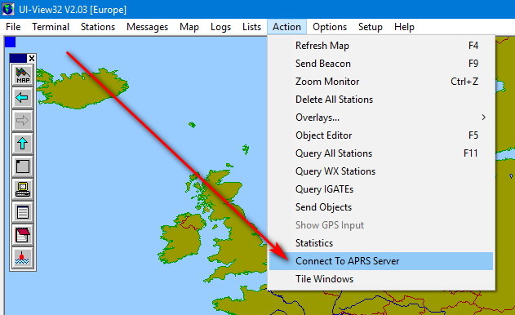
Task: Click the small blue square indicator
Action: (x=10, y=42)
